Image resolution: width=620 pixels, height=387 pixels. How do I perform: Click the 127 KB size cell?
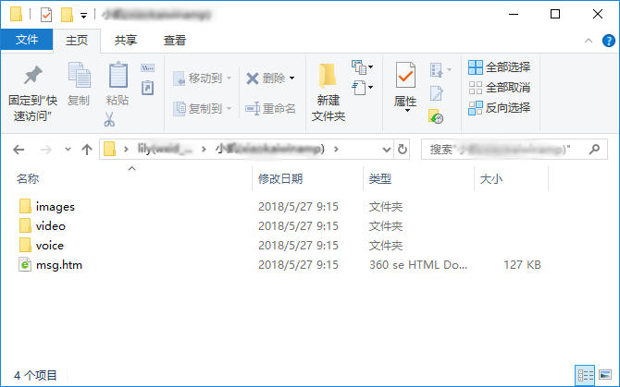522,265
